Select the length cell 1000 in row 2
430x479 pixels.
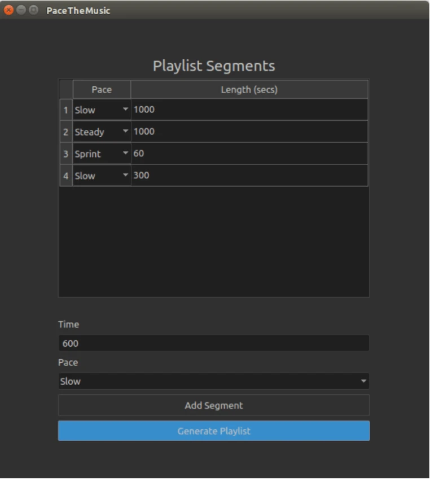point(249,132)
